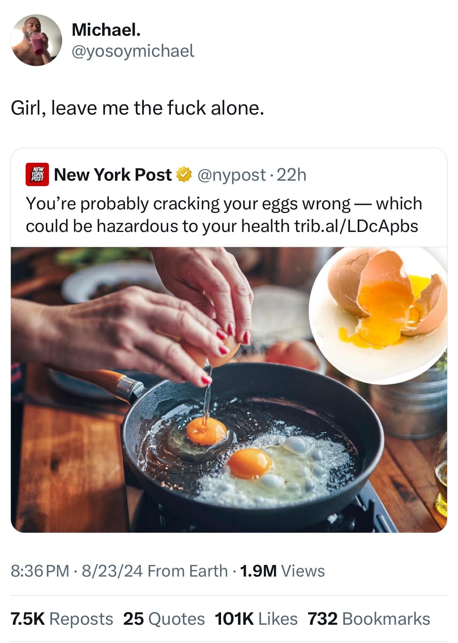Open the 1.9M Views analytics
The height and width of the screenshot is (643, 458).
click(x=282, y=571)
